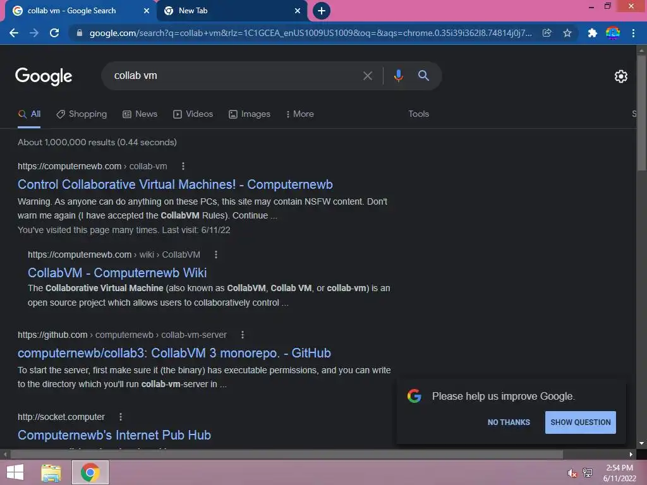Click the padlock site info icon

pos(80,33)
